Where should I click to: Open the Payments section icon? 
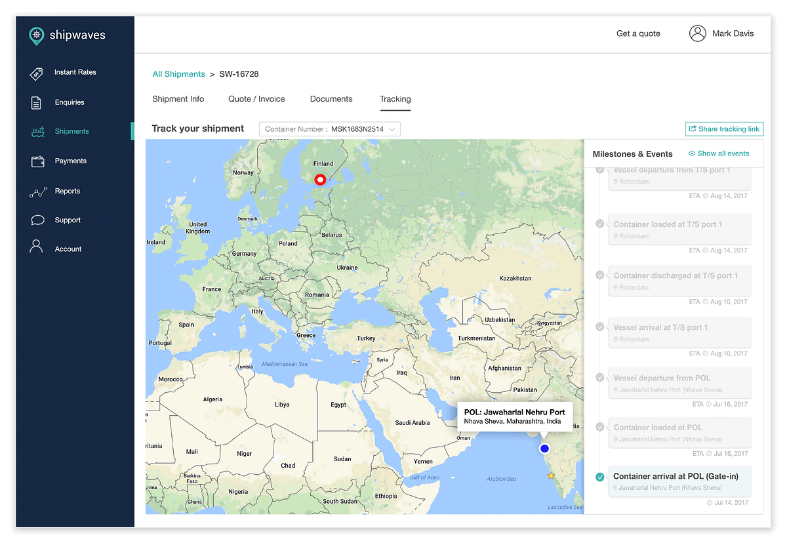pyautogui.click(x=37, y=161)
